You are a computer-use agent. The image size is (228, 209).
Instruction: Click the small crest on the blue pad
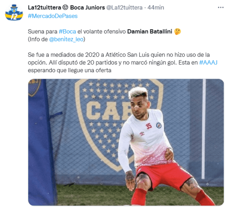coord(34,88)
